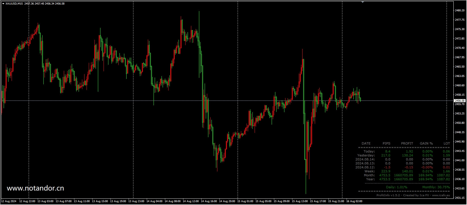Click the 2024.08.14: row label
Image resolution: width=467 pixels, height=205 pixels.
(365, 159)
